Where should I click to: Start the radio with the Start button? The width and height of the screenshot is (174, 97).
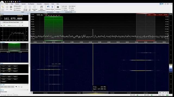[7, 8]
